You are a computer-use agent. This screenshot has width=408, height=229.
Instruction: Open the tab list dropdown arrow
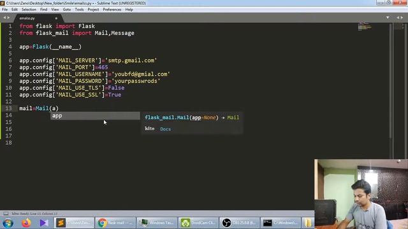point(388,18)
